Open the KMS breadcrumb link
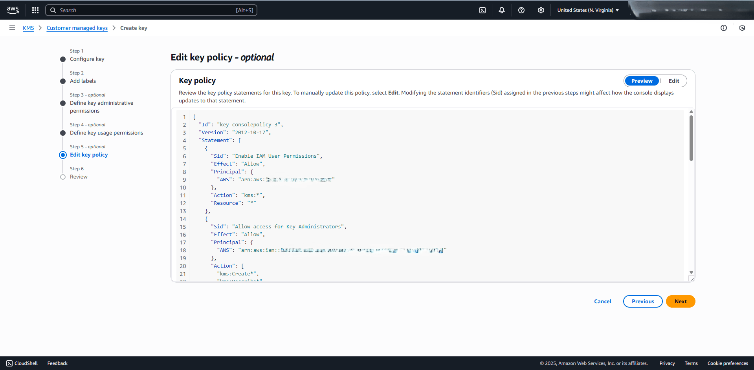 pos(28,28)
